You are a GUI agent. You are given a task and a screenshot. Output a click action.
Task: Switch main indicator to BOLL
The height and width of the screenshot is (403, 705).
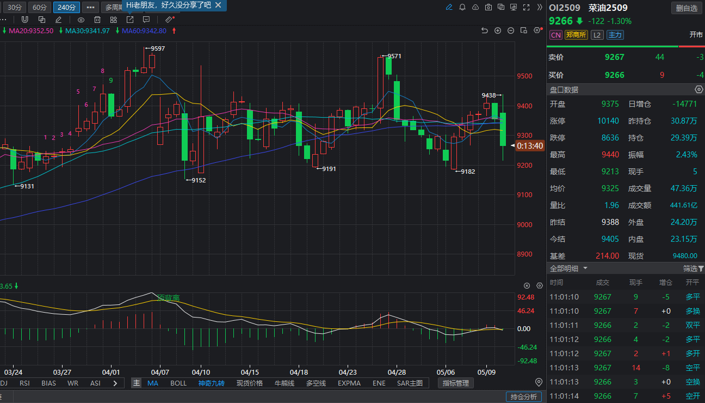point(178,383)
